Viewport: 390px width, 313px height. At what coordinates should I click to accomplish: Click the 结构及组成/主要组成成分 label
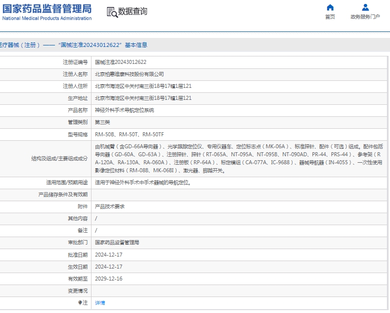(59, 158)
